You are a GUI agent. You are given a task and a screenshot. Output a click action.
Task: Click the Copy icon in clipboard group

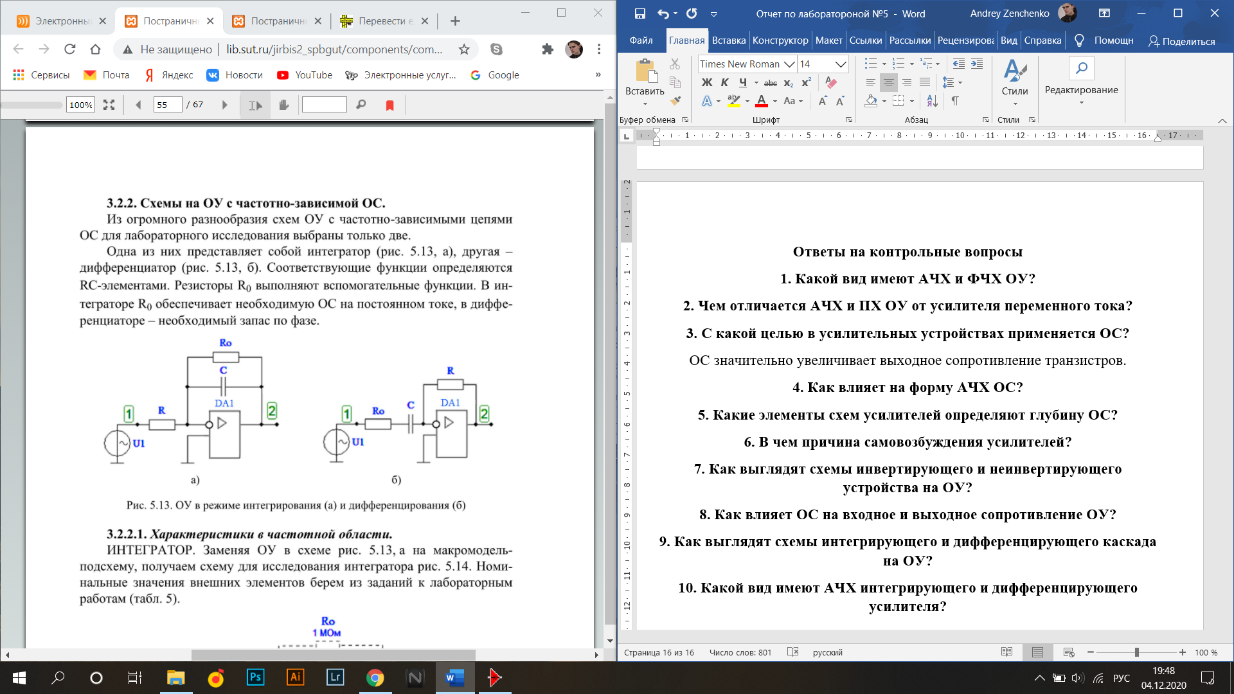coord(675,82)
